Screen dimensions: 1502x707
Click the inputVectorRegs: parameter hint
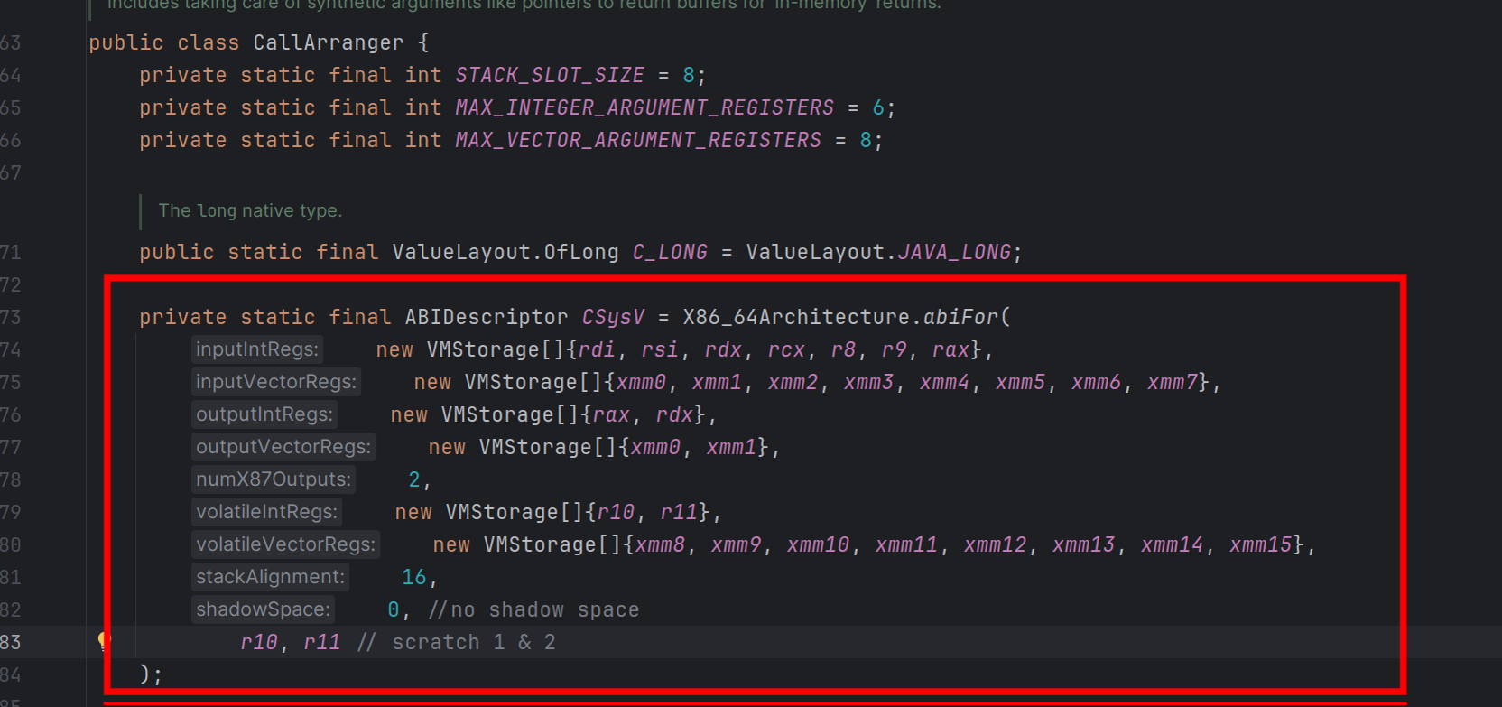[x=276, y=382]
